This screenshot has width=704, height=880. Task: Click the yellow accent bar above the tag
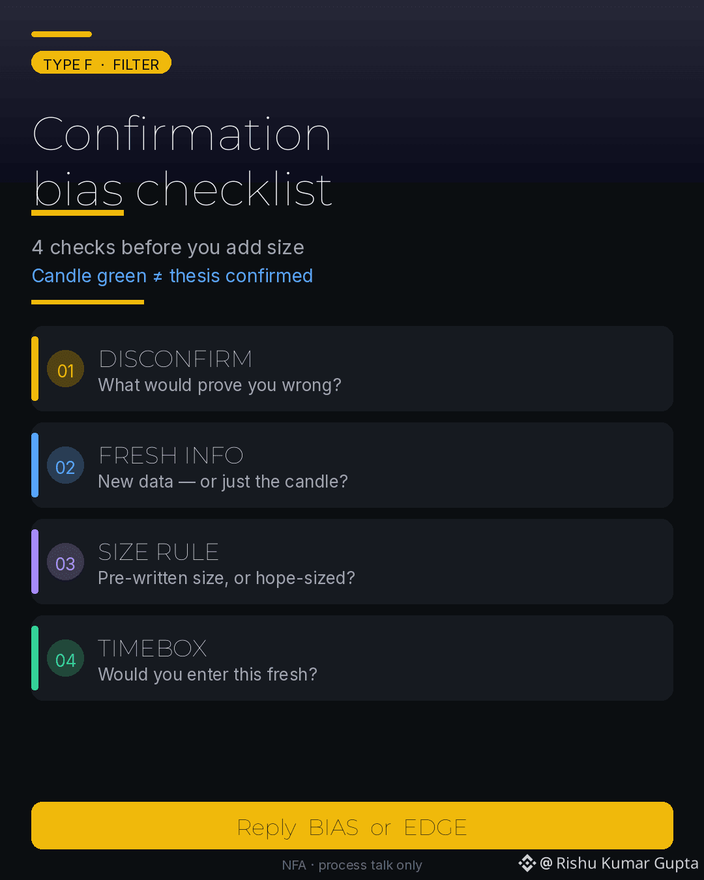[x=61, y=34]
